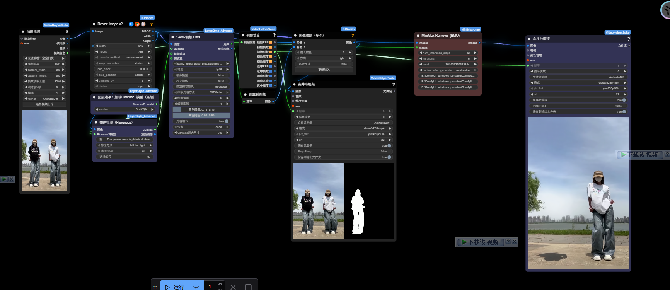Open the format dropdown in 加载视频 node
The height and width of the screenshot is (290, 670).
[44, 99]
